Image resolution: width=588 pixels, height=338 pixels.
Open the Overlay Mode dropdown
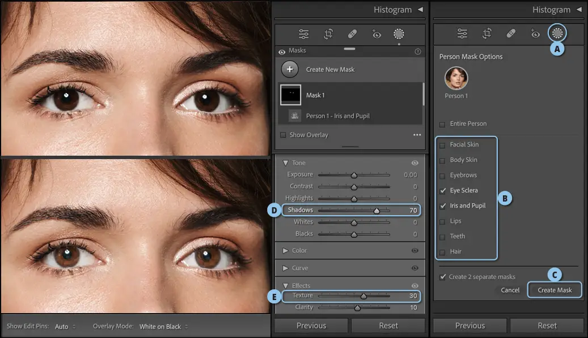point(163,327)
